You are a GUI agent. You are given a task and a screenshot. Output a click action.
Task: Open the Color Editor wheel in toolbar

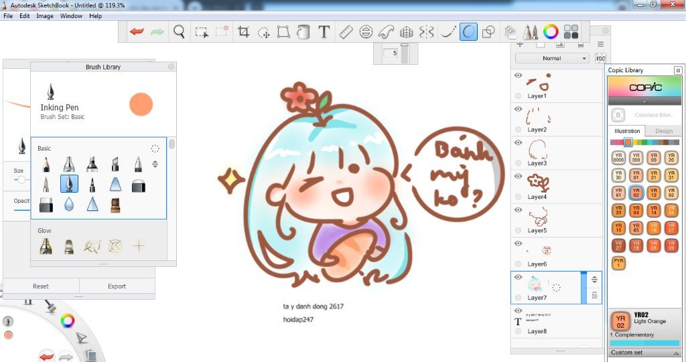click(x=551, y=31)
